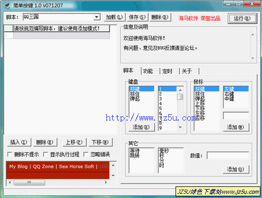Image resolution: width=262 pixels, height=198 pixels.
Task: Select 分 time unit
Action: pos(170,160)
